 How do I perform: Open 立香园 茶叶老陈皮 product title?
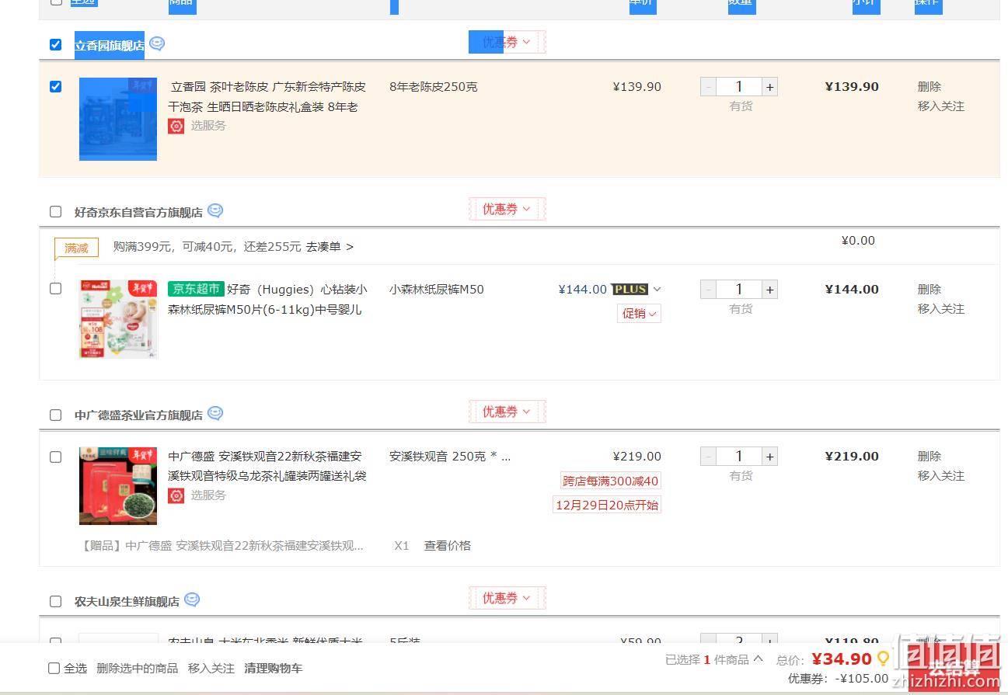tap(267, 96)
